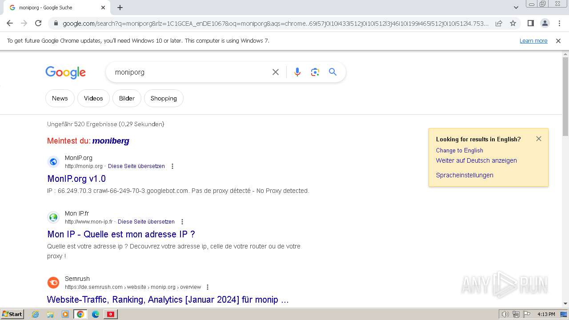The height and width of the screenshot is (320, 569).
Task: Select the moniporg Google Suche tab
Action: [57, 8]
